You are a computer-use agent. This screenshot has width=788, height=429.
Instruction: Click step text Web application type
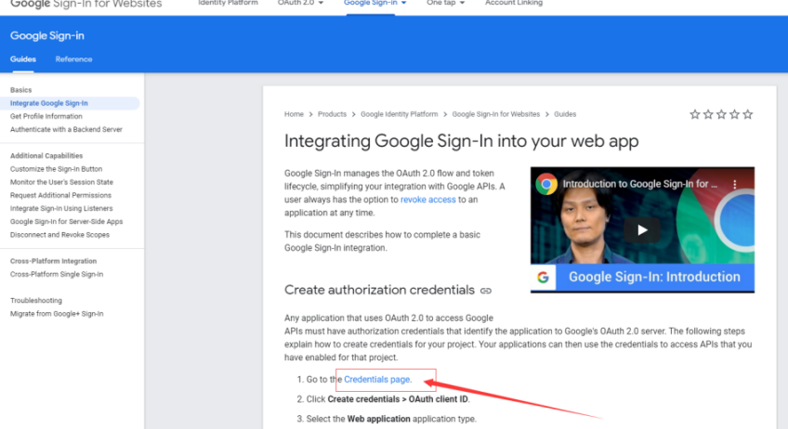(379, 419)
